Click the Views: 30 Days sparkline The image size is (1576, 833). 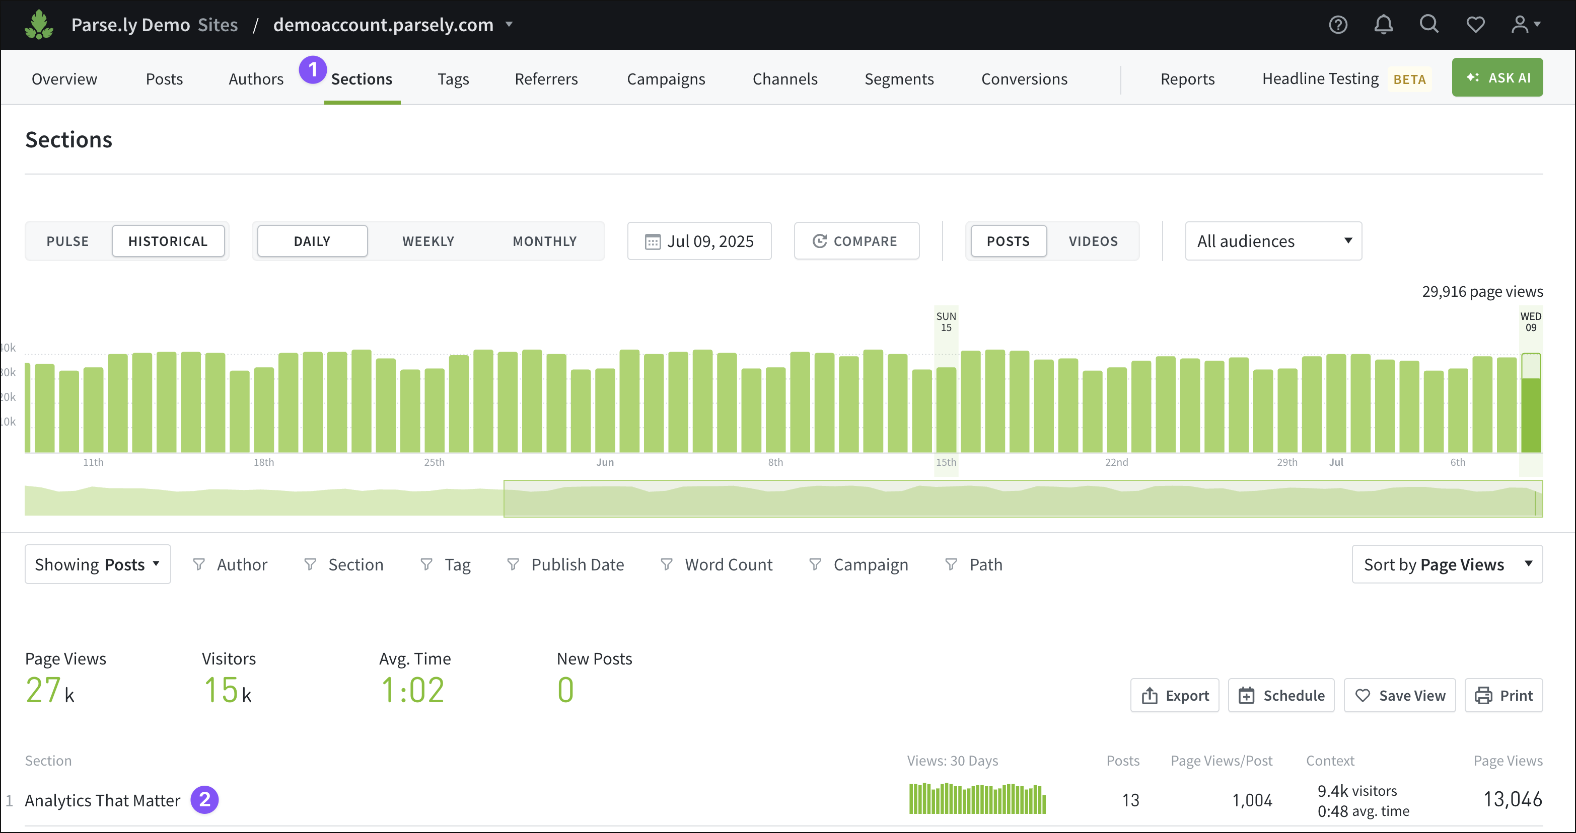(x=977, y=798)
